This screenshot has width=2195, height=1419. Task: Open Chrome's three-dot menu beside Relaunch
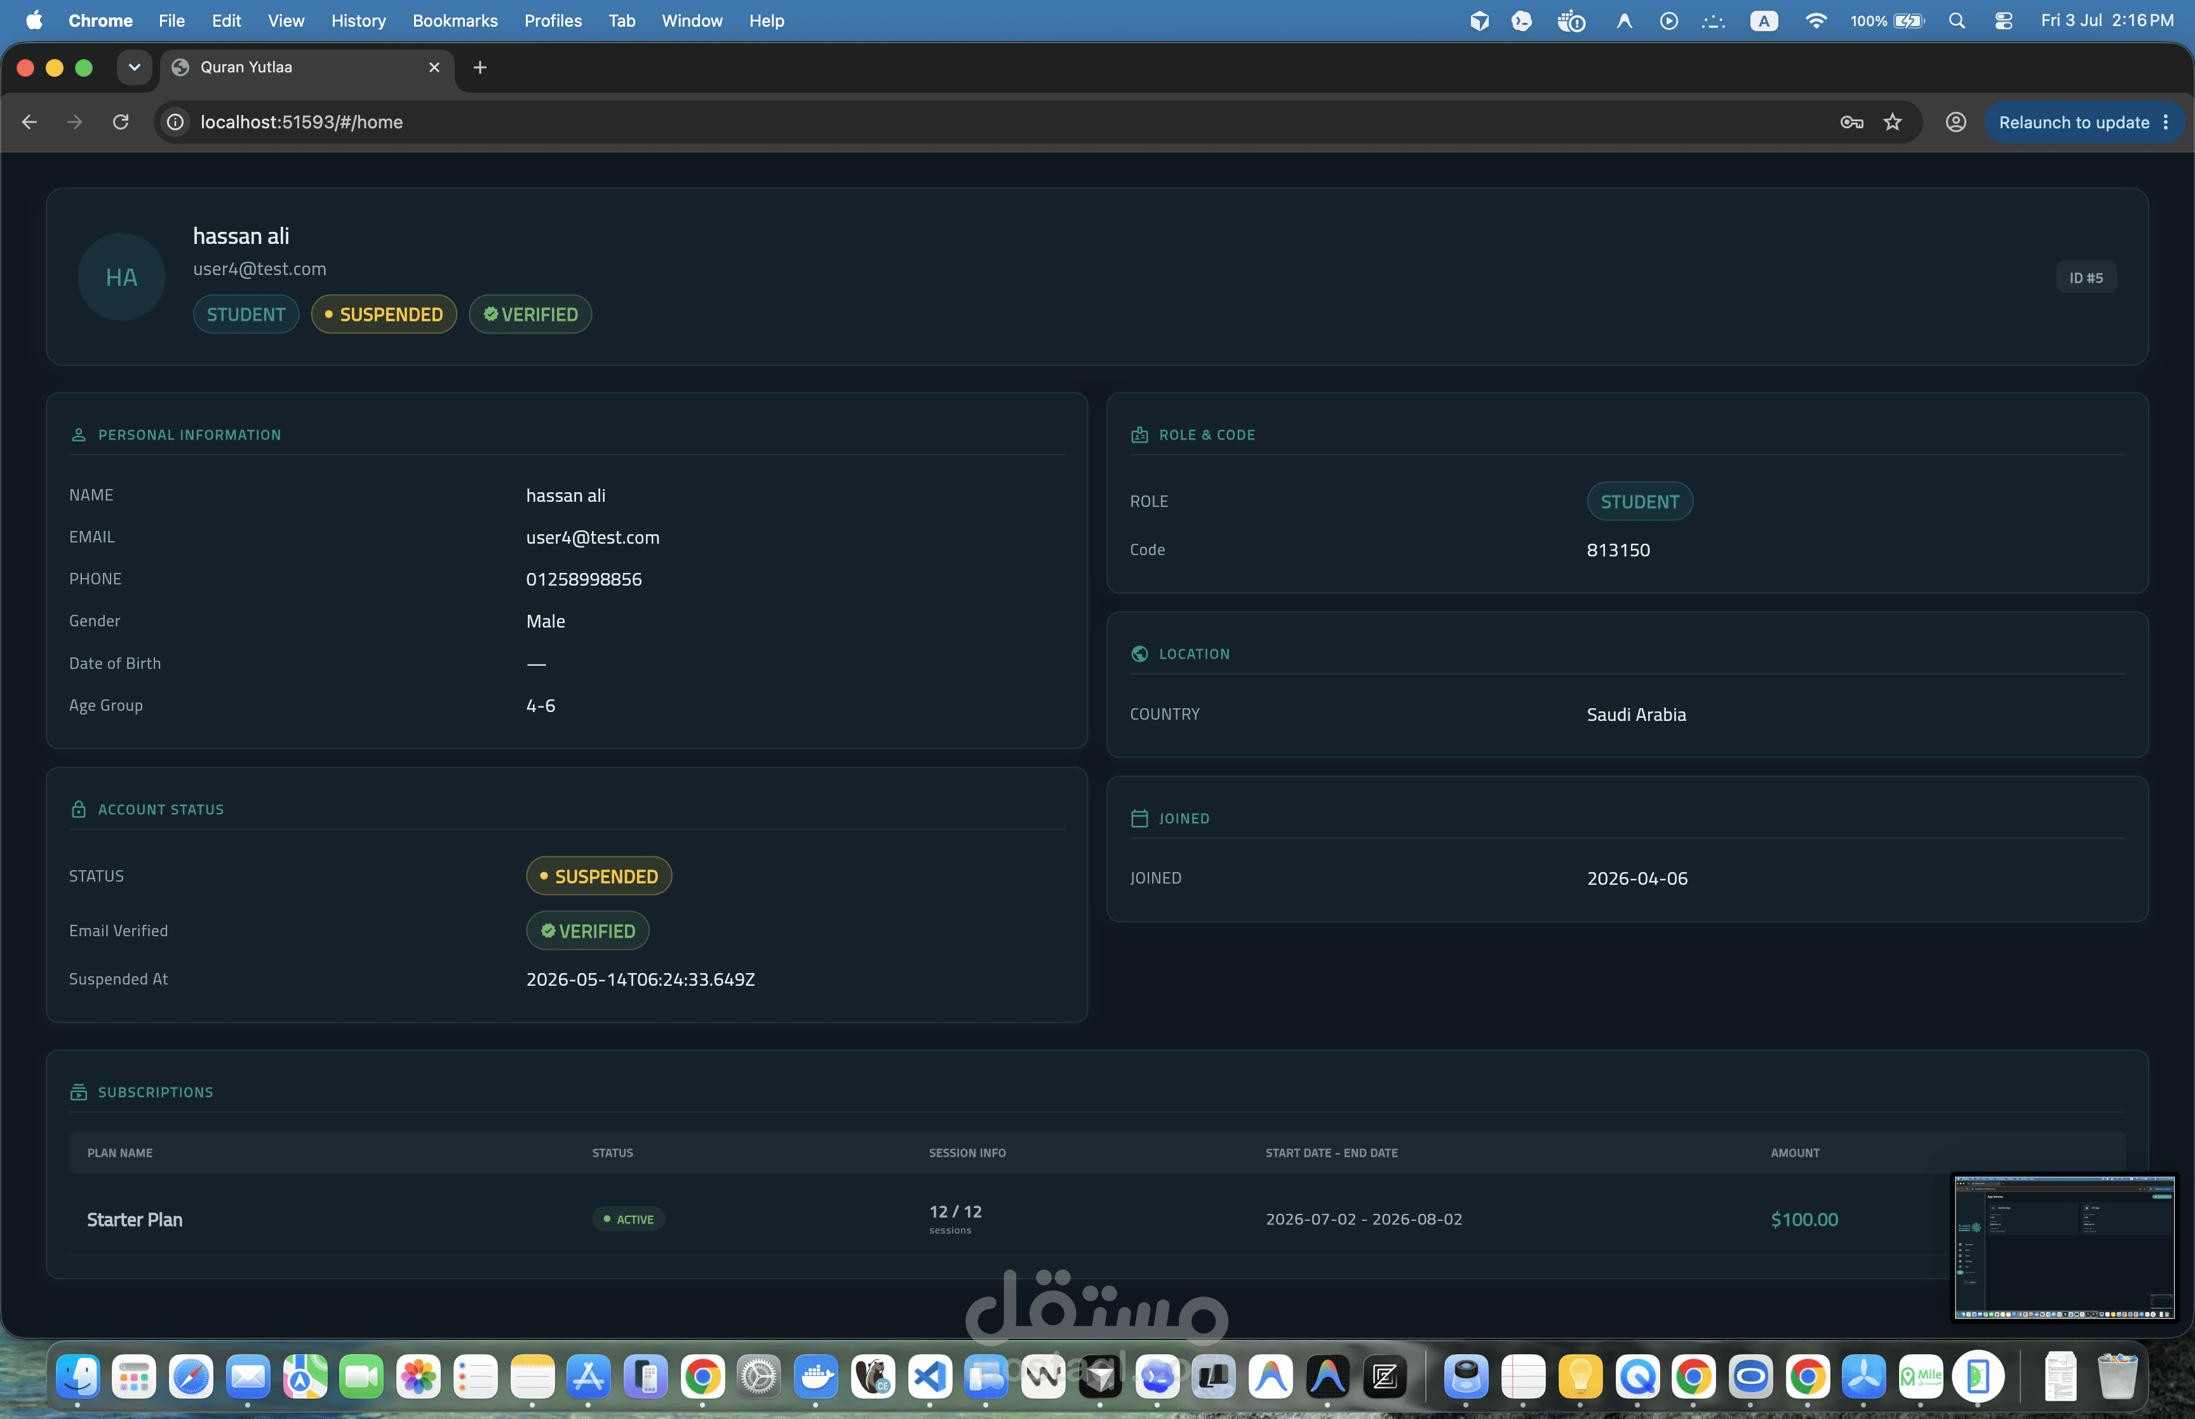coord(2166,123)
